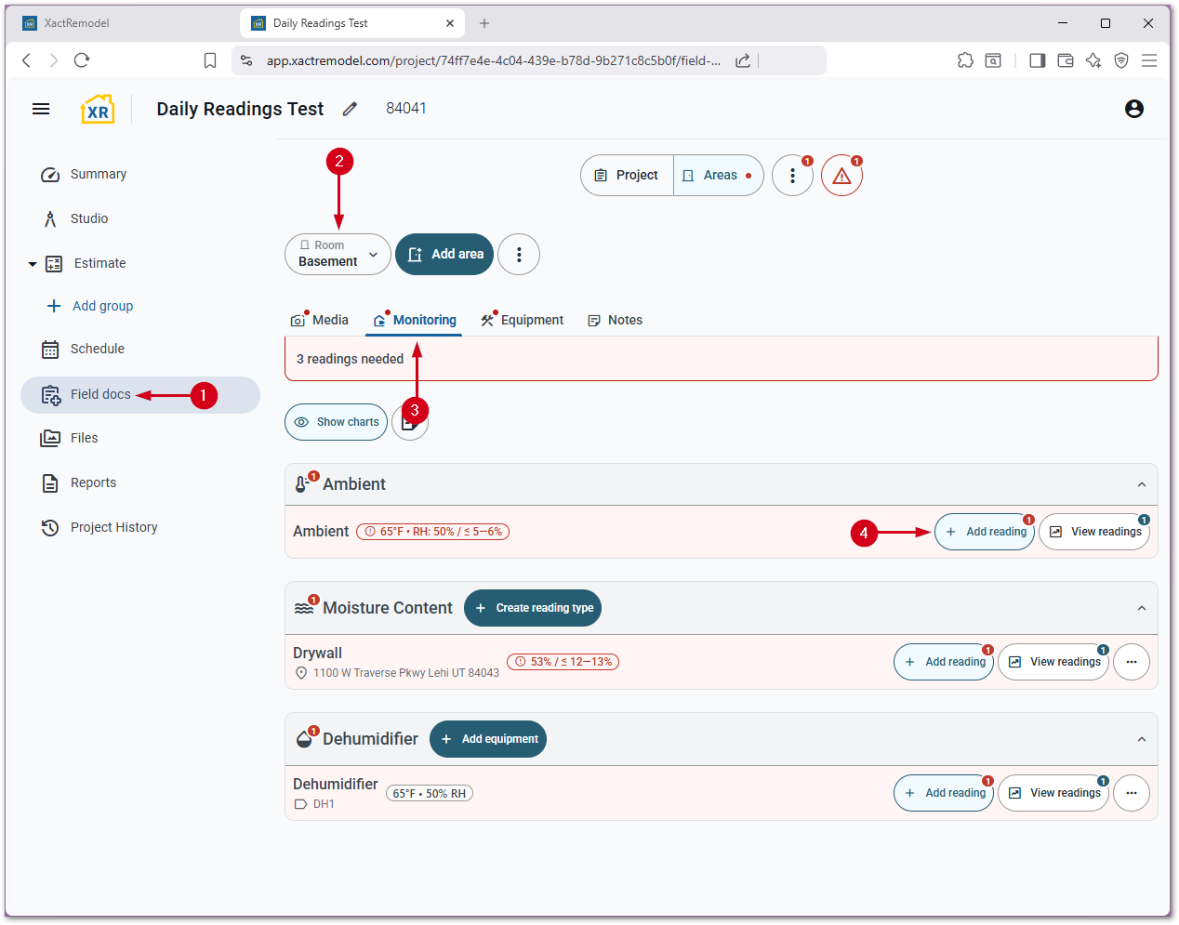Open the Room Basement dropdown
This screenshot has height=925, width=1179.
click(x=338, y=255)
